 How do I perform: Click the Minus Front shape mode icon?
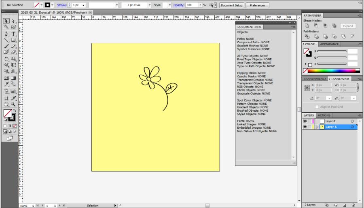point(316,26)
